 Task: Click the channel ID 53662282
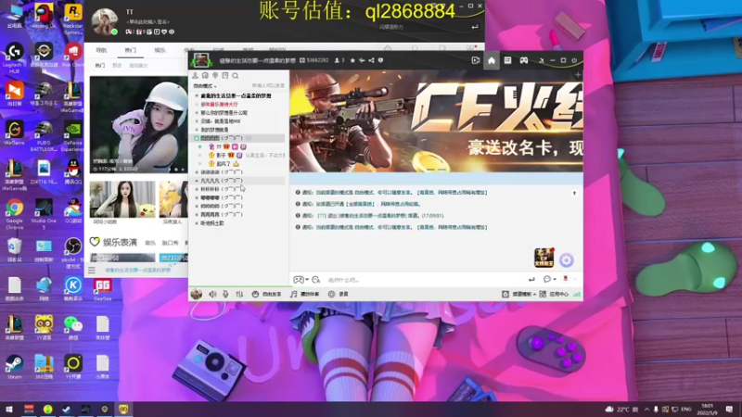tap(317, 60)
